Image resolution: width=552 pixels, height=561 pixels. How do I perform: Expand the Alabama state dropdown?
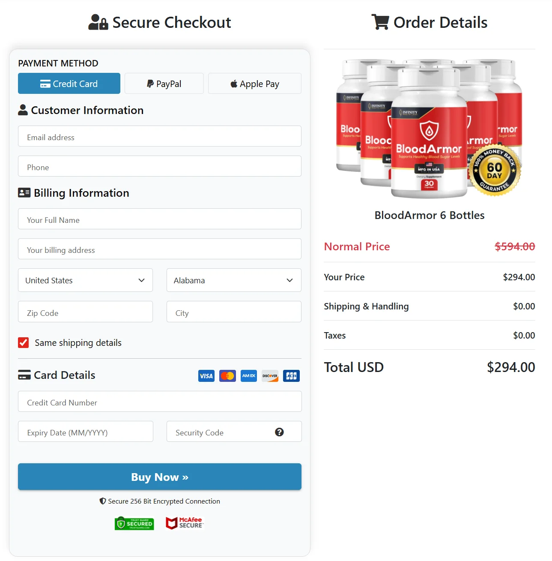click(234, 280)
